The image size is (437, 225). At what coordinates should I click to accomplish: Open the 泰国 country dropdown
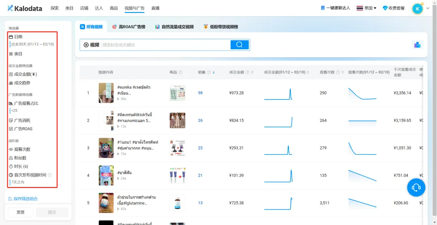(367, 8)
